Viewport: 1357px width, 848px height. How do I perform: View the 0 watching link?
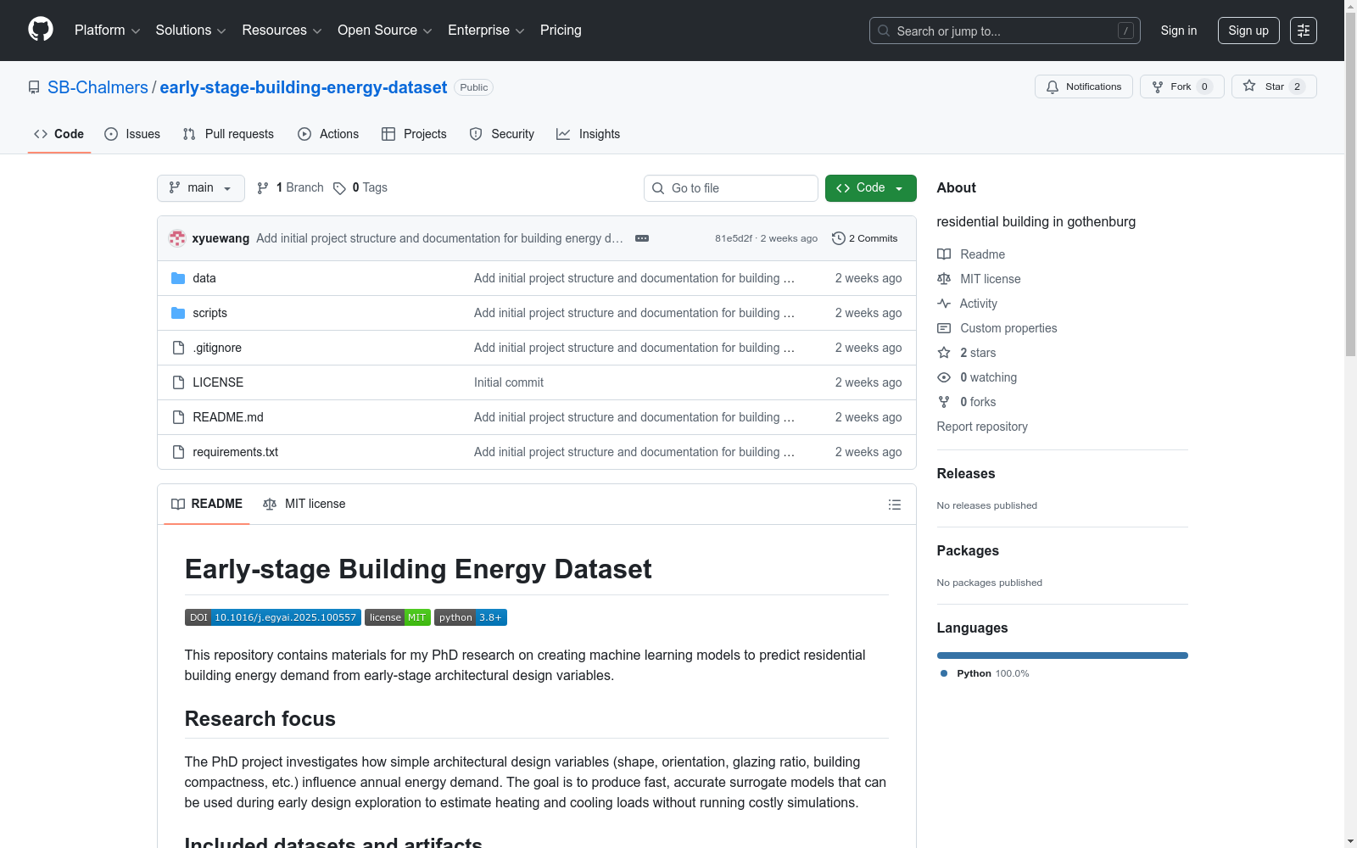pyautogui.click(x=977, y=377)
